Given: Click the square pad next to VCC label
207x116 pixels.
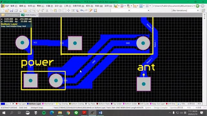Looking at the screenshot, I should click(75, 43).
